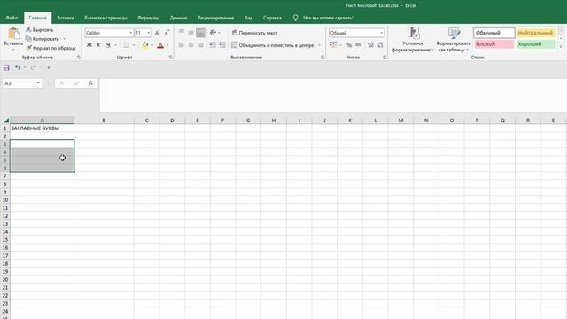This screenshot has width=567, height=319.
Task: Increase the cell indent
Action: coord(222,45)
